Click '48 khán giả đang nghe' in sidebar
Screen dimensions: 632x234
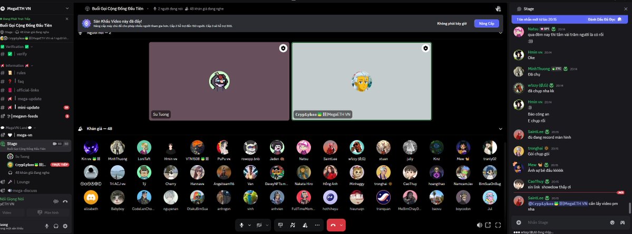tap(32, 172)
